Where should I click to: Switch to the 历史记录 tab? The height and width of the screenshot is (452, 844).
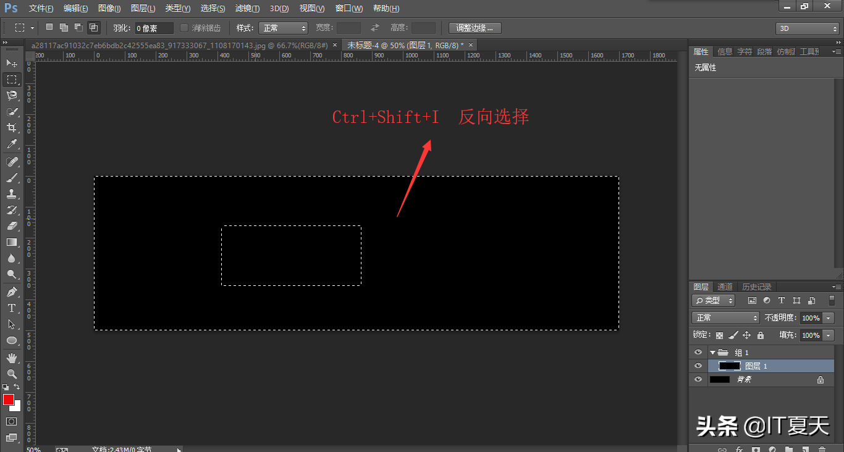pos(756,287)
